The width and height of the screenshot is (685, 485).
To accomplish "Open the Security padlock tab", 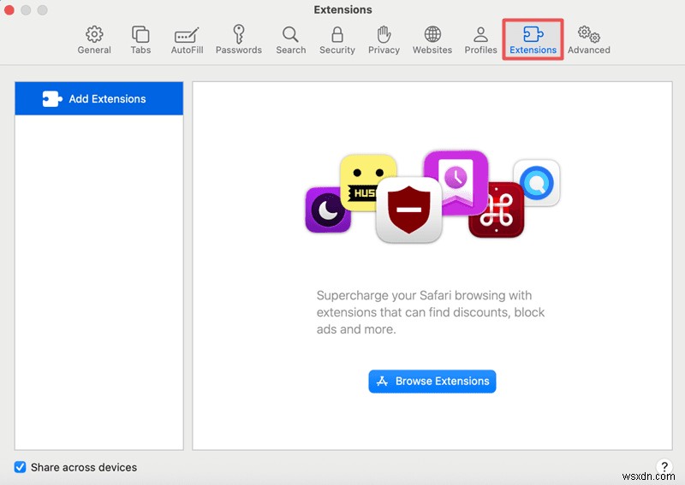I will tap(337, 39).
